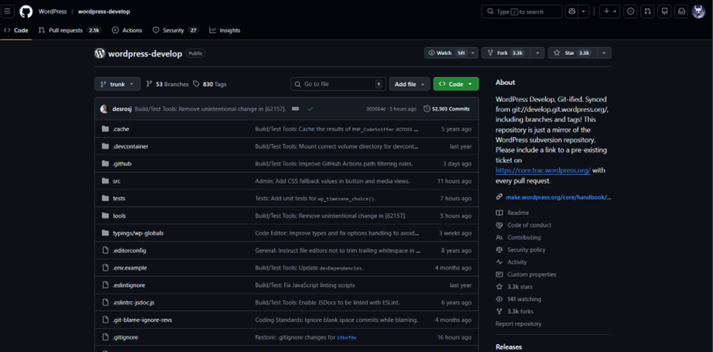Open the star lists dropdown arrow
The width and height of the screenshot is (713, 352).
(x=604, y=53)
